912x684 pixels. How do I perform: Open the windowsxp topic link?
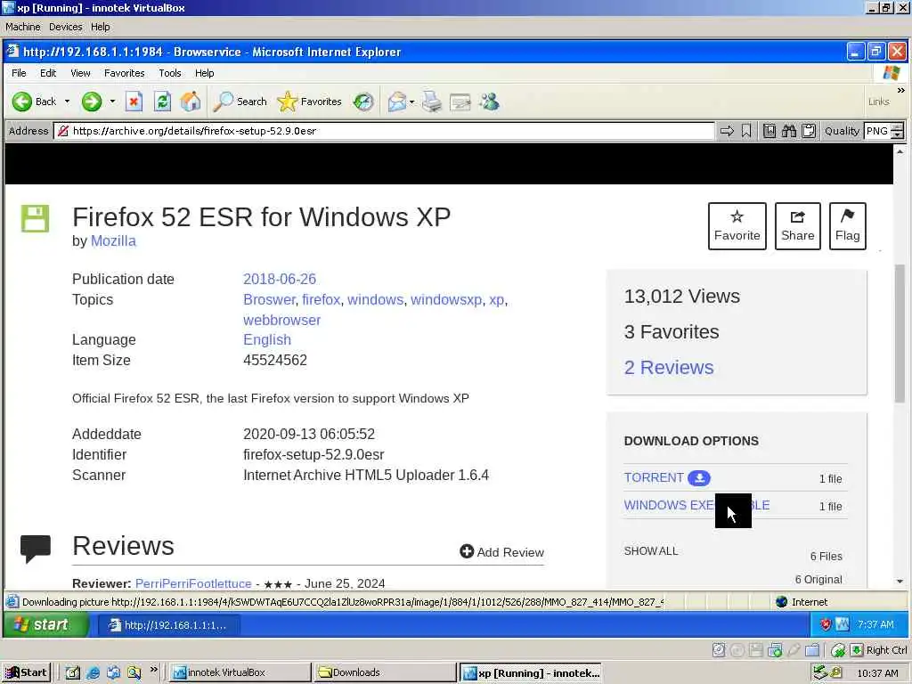pos(446,299)
